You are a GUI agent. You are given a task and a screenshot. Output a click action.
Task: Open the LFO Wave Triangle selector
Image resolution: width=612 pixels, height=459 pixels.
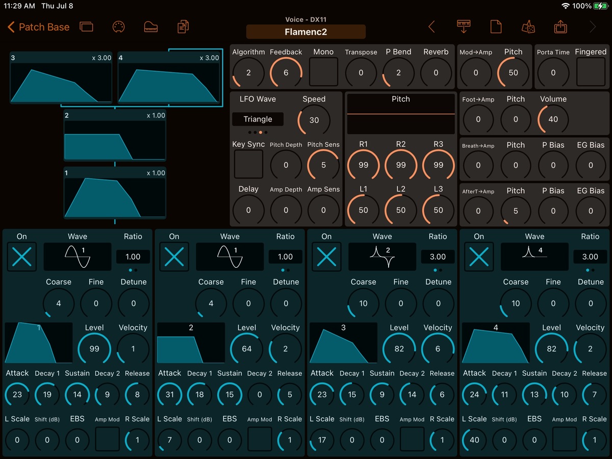pyautogui.click(x=258, y=119)
